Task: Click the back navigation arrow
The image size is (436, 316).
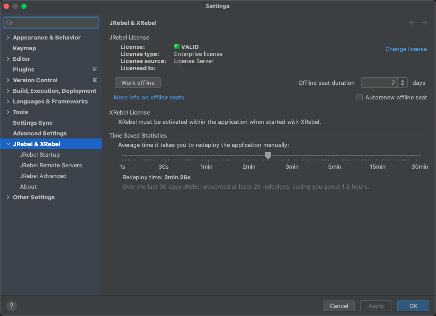Action: 412,23
